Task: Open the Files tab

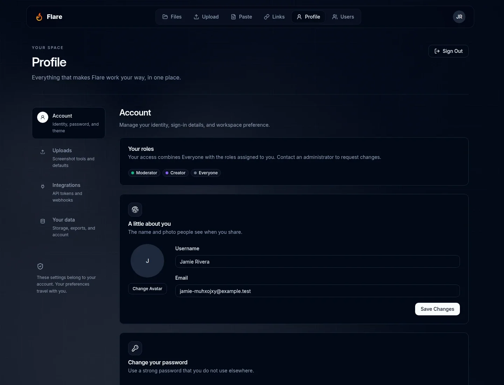Action: (172, 17)
